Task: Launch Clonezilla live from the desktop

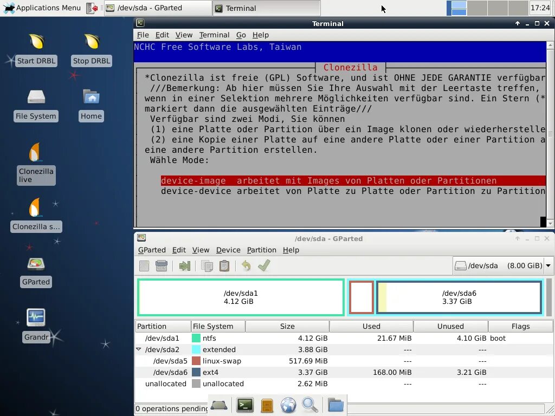Action: point(36,164)
